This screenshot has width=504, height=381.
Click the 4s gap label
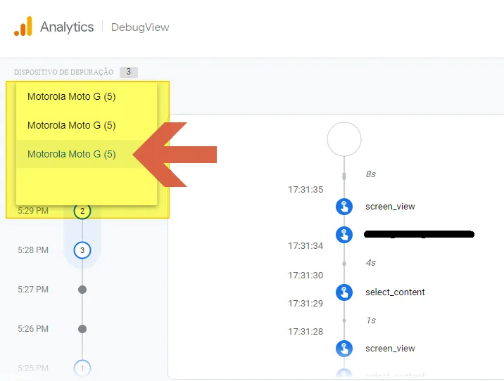click(x=370, y=263)
